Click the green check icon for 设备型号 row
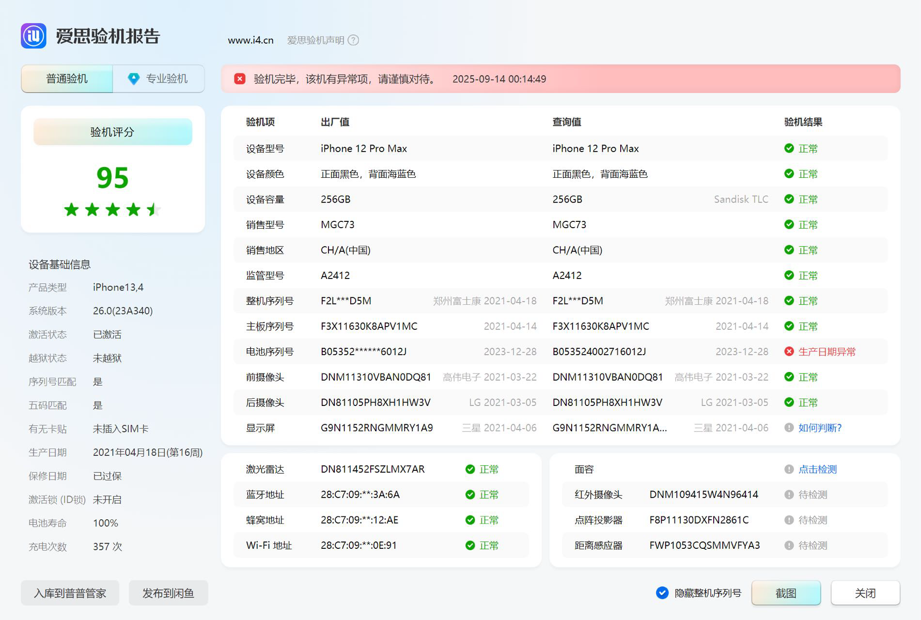921x620 pixels. (x=789, y=148)
